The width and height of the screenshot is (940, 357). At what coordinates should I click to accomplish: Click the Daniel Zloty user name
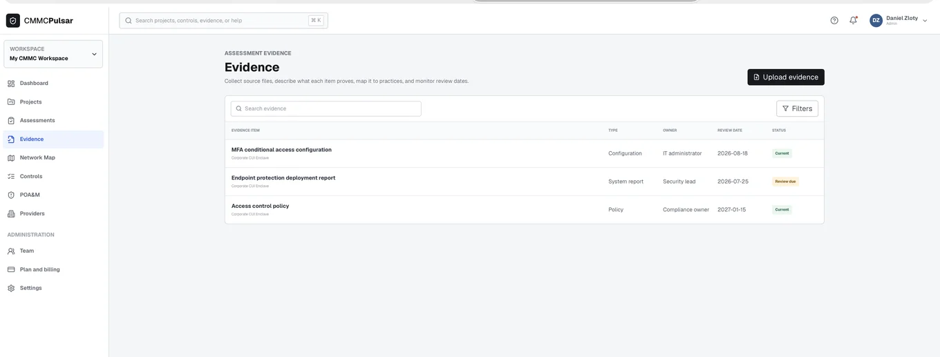[902, 19]
